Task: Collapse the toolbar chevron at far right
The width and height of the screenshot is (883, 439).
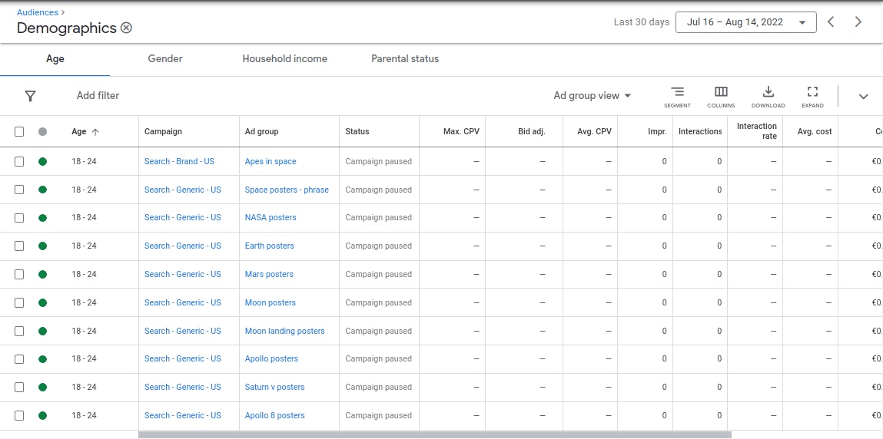Action: click(863, 97)
